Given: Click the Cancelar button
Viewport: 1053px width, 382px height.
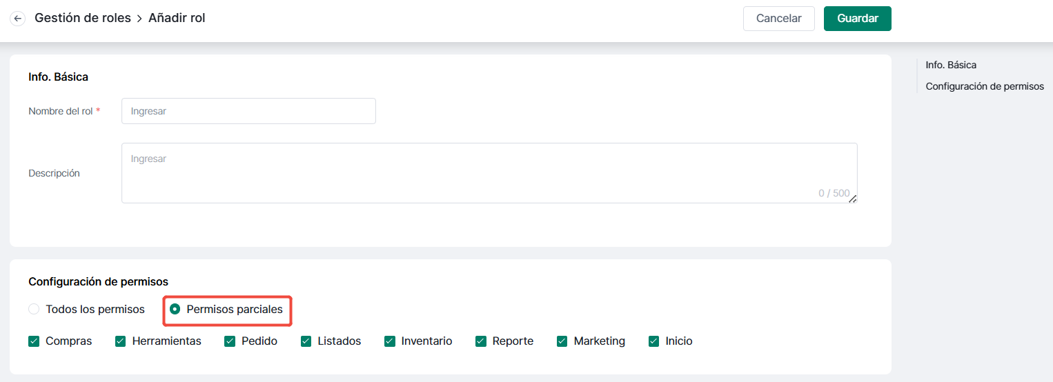Looking at the screenshot, I should coord(778,19).
